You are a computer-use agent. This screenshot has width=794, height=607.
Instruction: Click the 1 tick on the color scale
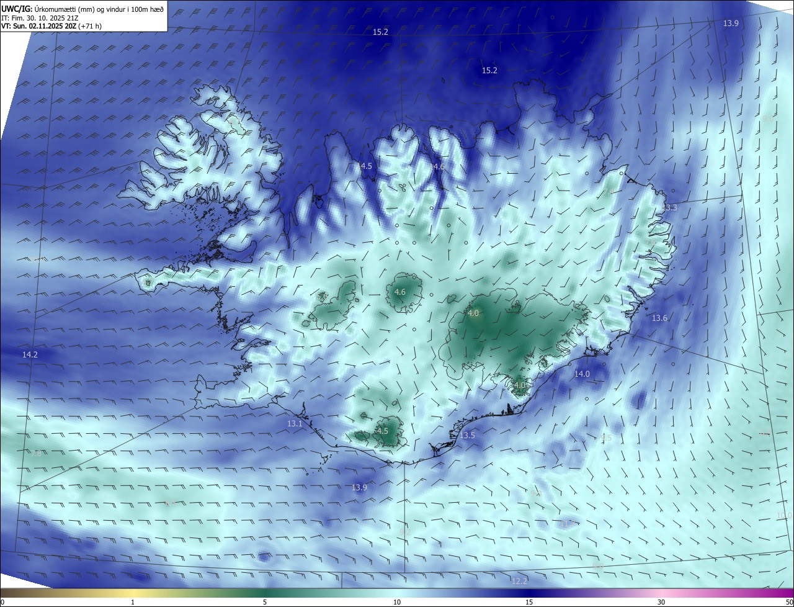click(x=133, y=602)
